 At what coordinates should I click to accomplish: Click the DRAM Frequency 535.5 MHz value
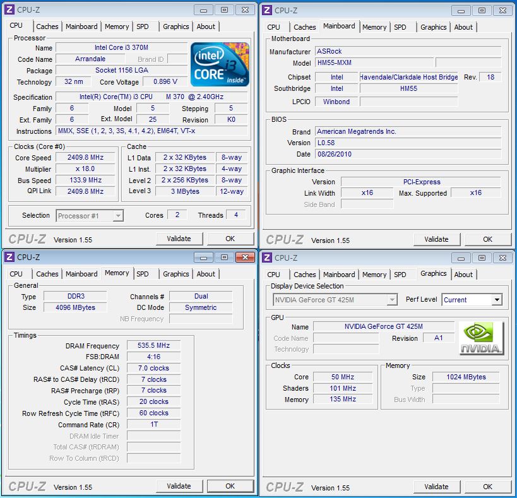pos(153,345)
